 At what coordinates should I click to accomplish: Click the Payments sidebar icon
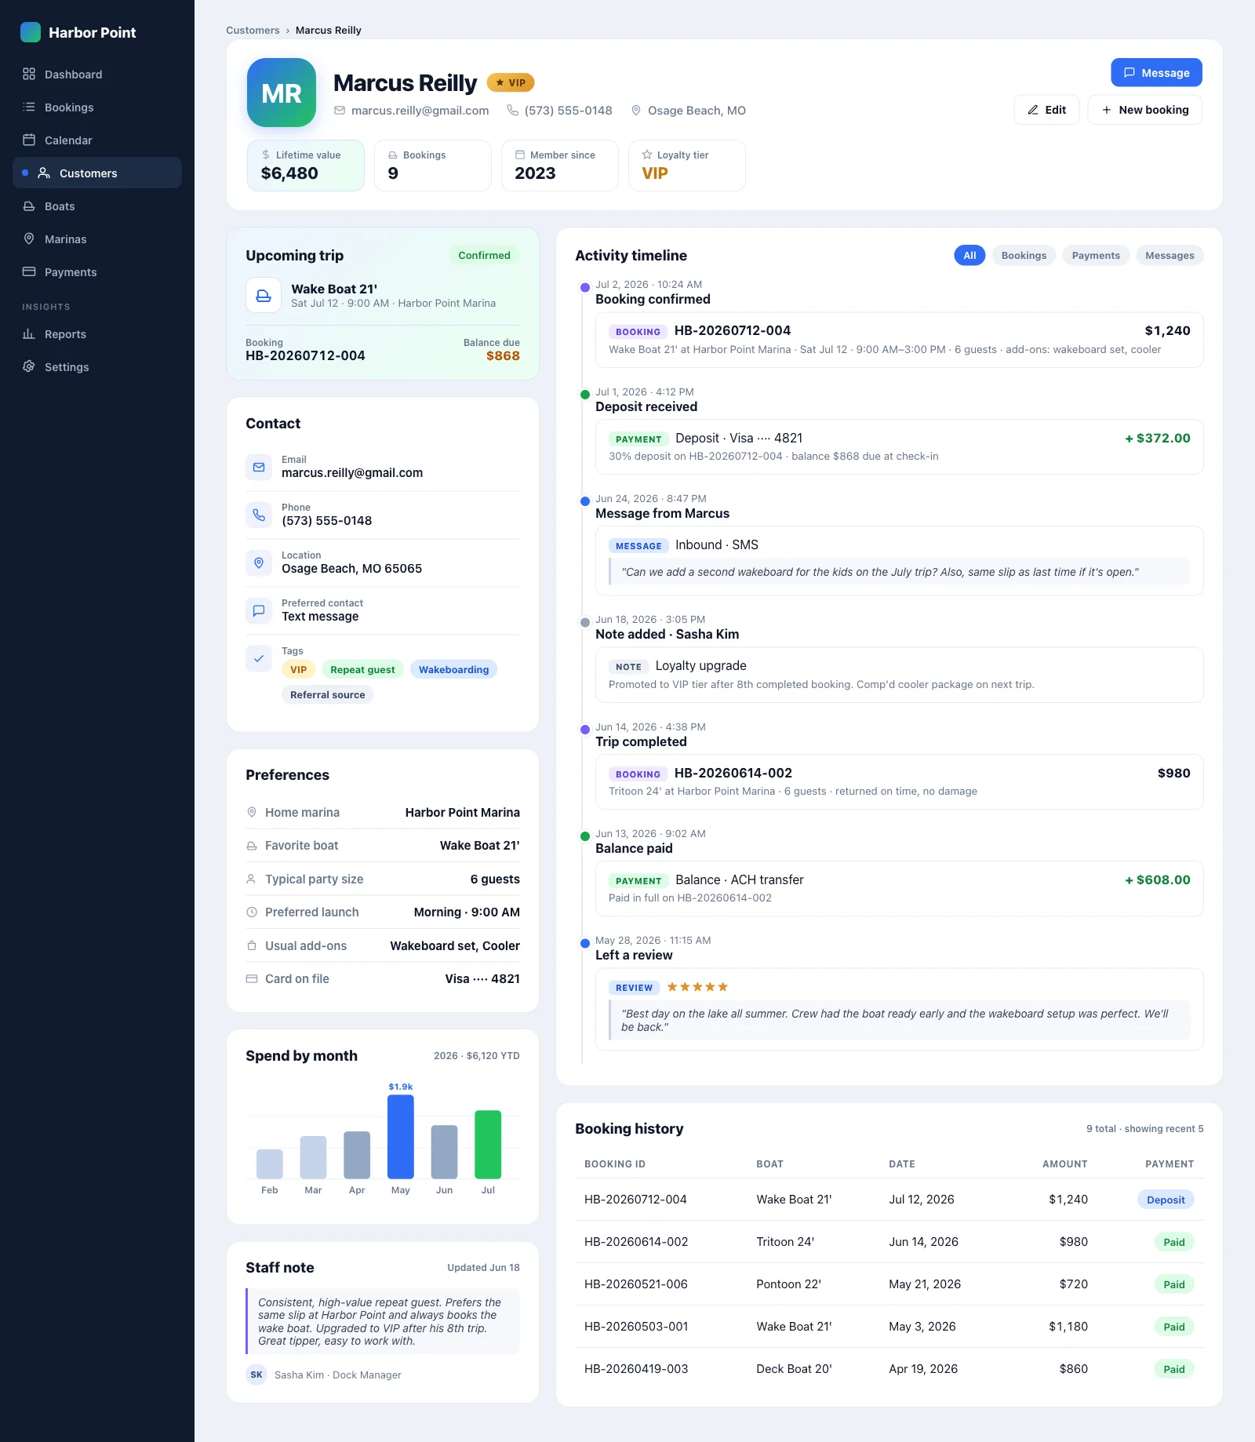[29, 271]
